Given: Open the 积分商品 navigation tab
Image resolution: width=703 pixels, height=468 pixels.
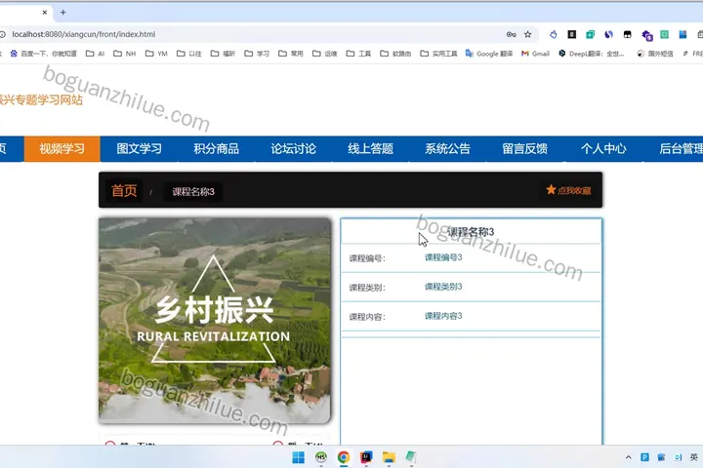Looking at the screenshot, I should [x=216, y=148].
